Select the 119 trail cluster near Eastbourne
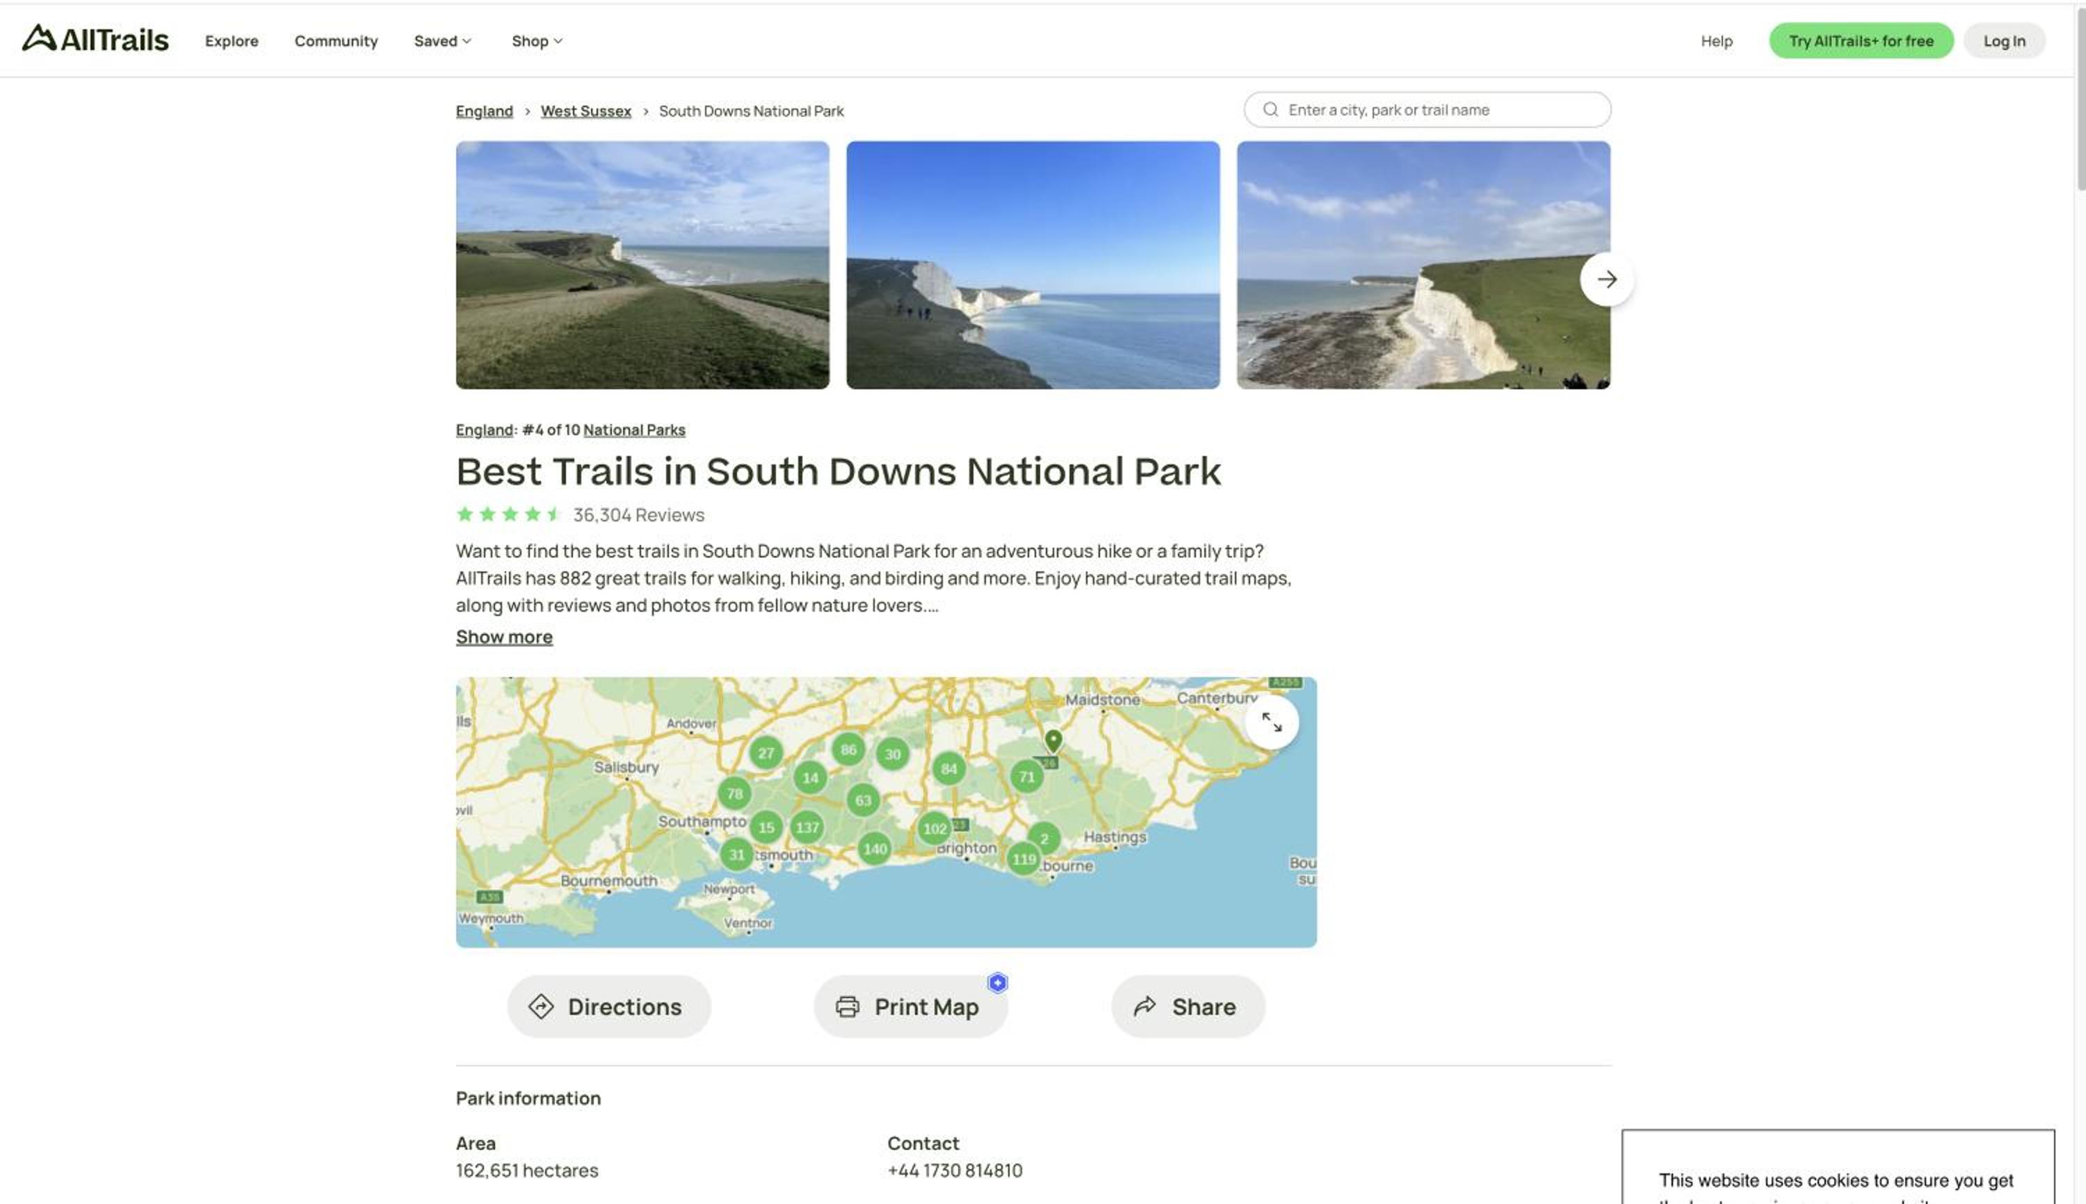The width and height of the screenshot is (2086, 1204). pyautogui.click(x=1024, y=859)
